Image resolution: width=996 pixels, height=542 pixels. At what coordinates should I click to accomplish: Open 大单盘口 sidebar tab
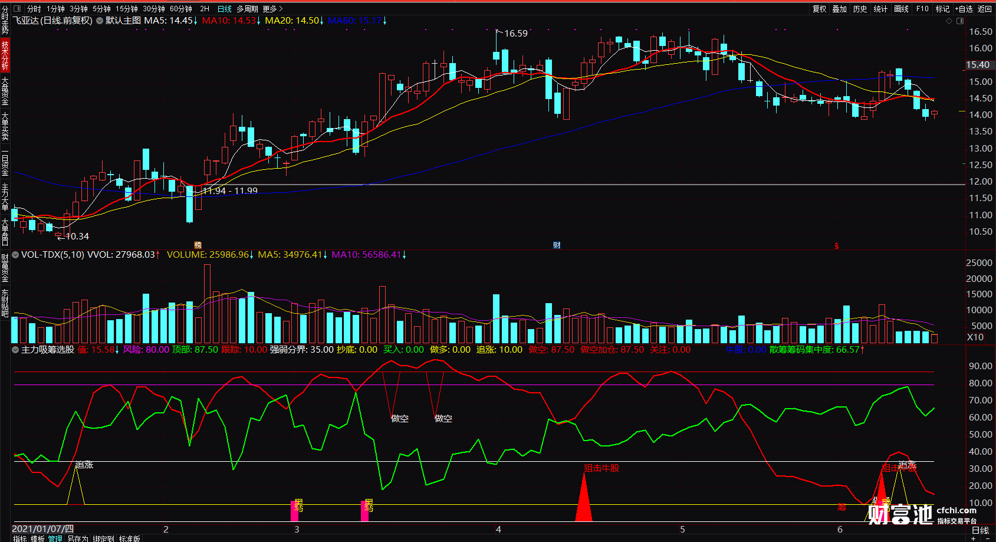(x=5, y=232)
